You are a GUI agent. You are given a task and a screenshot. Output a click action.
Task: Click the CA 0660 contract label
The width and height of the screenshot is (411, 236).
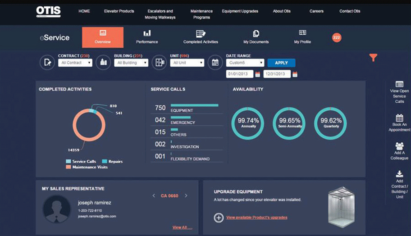coord(169,195)
